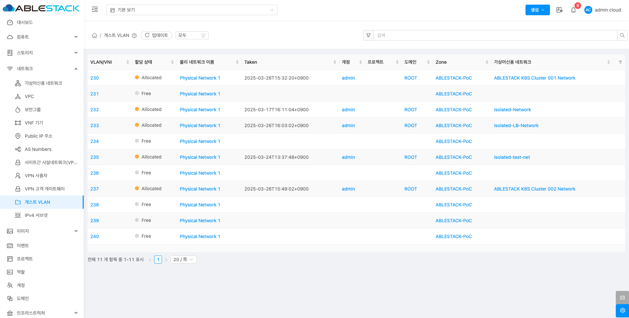629x318 pixels.
Task: Collapse the sidebar with the menu fold icon
Action: coord(95,10)
